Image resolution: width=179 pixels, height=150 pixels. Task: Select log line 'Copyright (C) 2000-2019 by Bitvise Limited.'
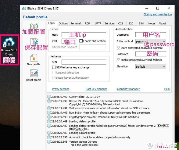coord(95,104)
